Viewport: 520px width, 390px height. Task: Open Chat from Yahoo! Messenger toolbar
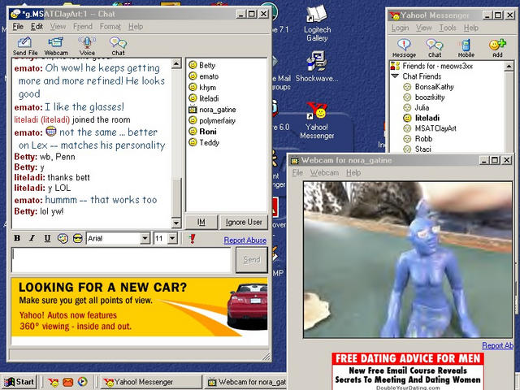pos(435,48)
